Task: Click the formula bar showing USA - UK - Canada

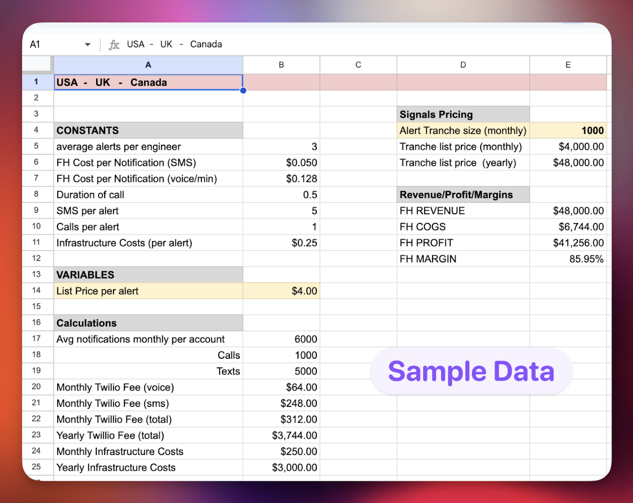Action: (174, 44)
